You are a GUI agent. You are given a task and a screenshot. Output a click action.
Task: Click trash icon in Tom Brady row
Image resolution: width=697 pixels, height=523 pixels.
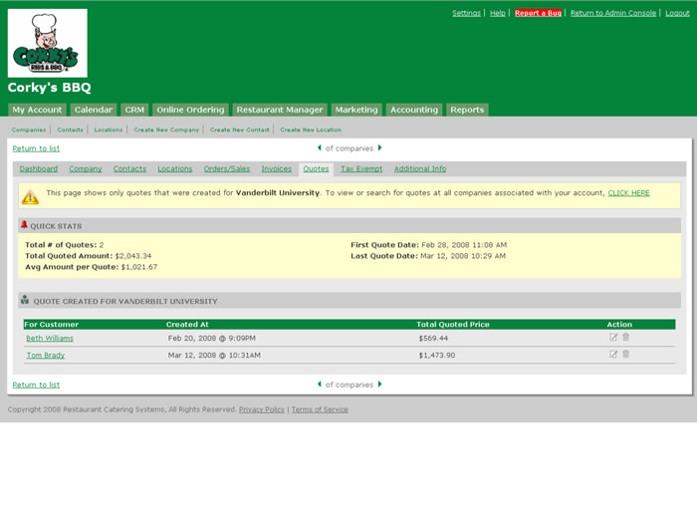[x=626, y=354]
